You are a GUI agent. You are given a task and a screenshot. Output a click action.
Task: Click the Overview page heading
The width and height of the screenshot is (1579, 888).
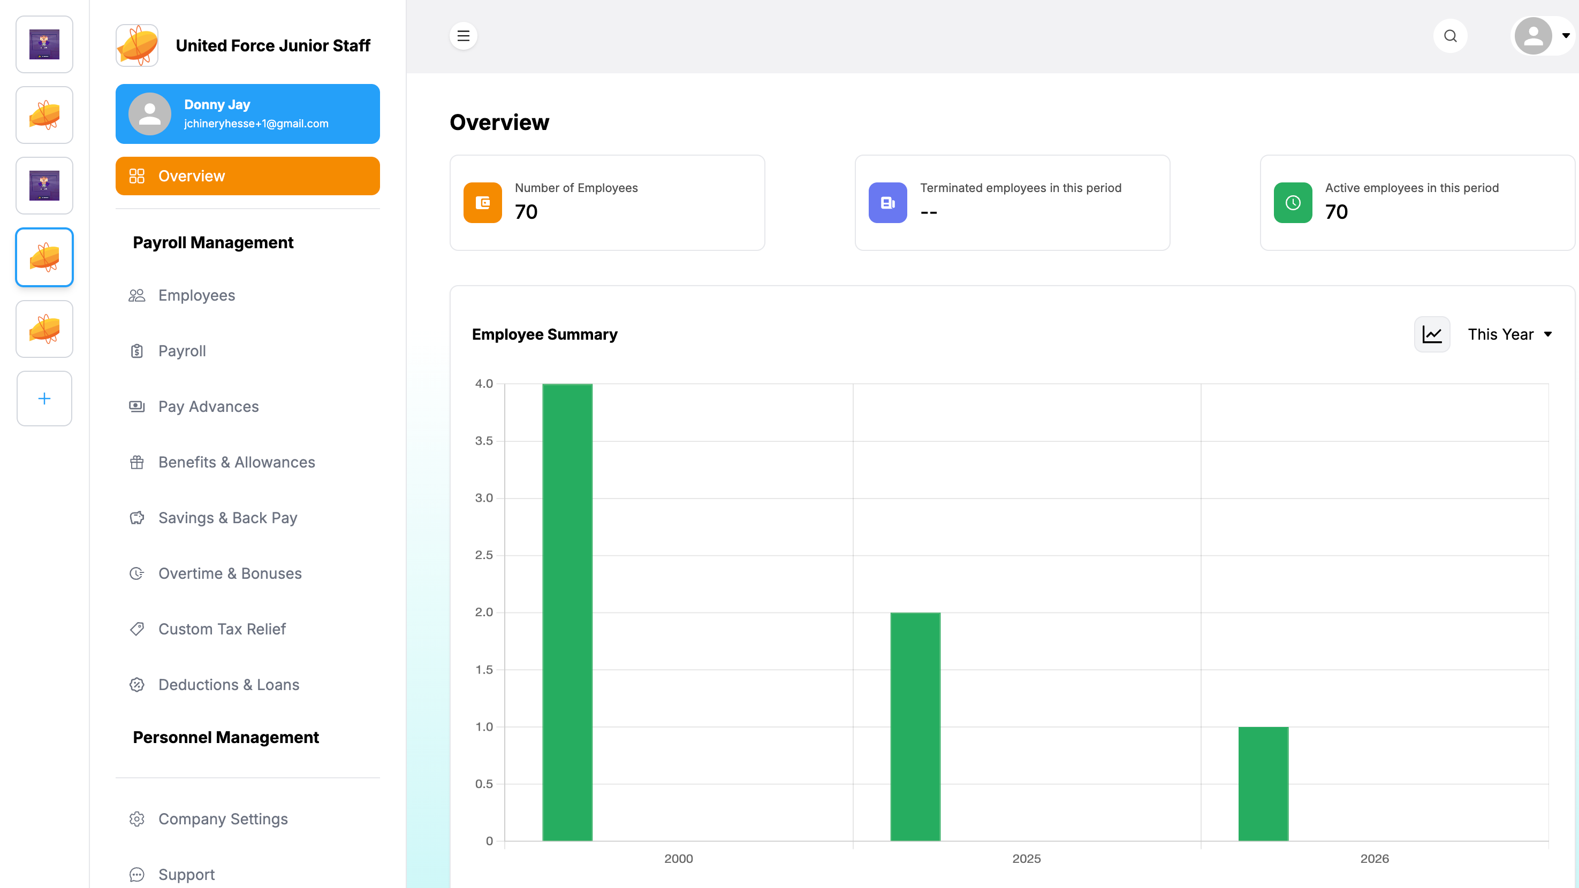coord(499,123)
